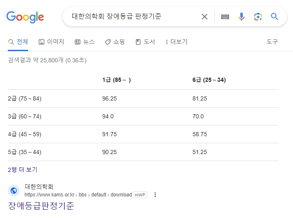Click the 90.25 table cell
This screenshot has width=293, height=218.
[109, 152]
